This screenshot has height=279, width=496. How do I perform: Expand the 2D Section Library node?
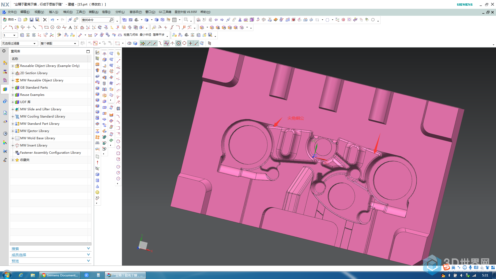(13, 73)
